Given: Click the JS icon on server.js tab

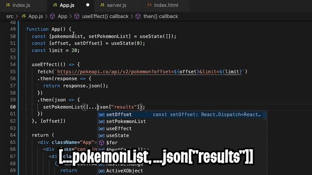Looking at the screenshot, I should click(102, 5).
